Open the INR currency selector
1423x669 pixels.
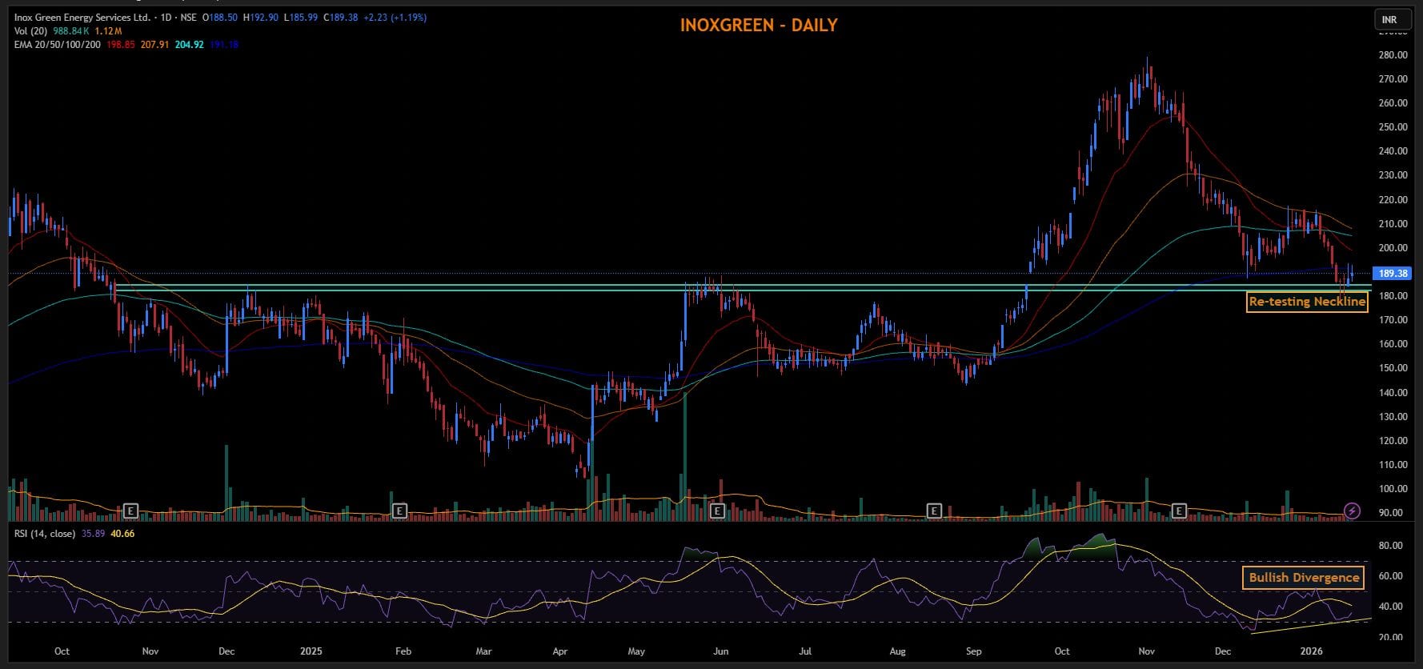(1389, 19)
